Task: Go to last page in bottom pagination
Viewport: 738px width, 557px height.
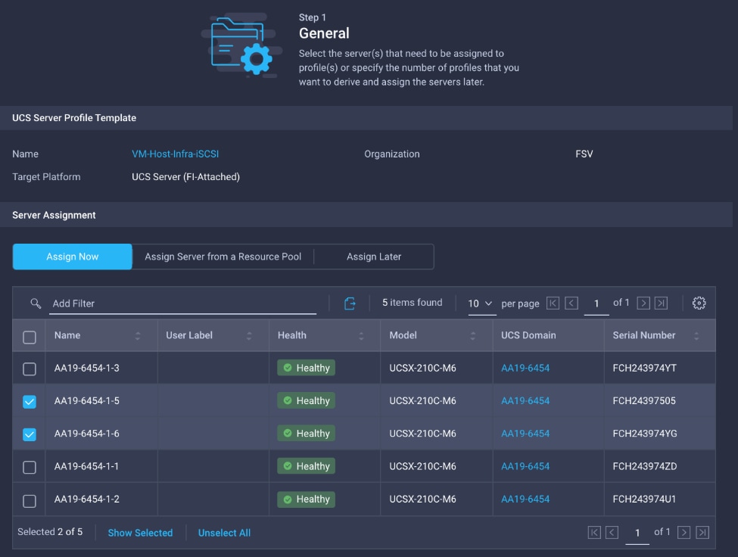Action: pyautogui.click(x=702, y=533)
